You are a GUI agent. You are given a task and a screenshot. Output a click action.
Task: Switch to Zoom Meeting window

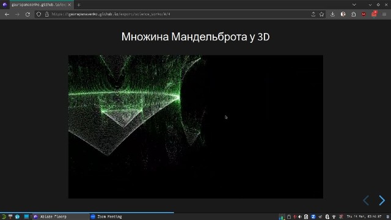[x=117, y=216]
